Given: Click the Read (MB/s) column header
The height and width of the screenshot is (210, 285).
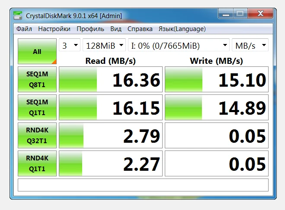Looking at the screenshot, I should pyautogui.click(x=111, y=61).
